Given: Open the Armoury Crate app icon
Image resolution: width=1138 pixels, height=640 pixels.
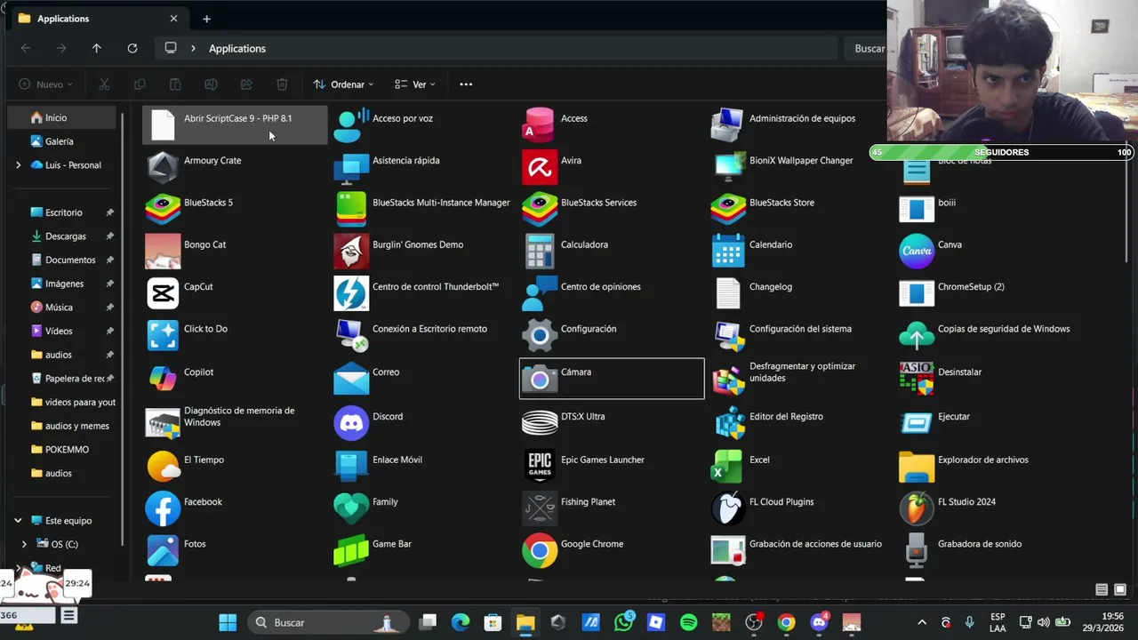Looking at the screenshot, I should coord(163,167).
